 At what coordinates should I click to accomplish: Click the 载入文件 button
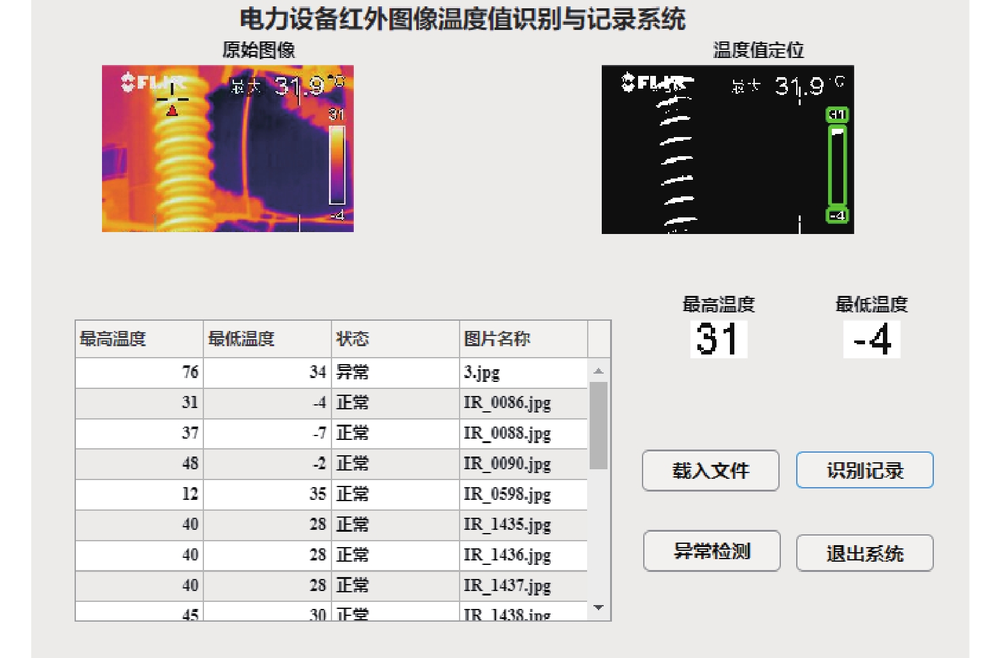710,471
